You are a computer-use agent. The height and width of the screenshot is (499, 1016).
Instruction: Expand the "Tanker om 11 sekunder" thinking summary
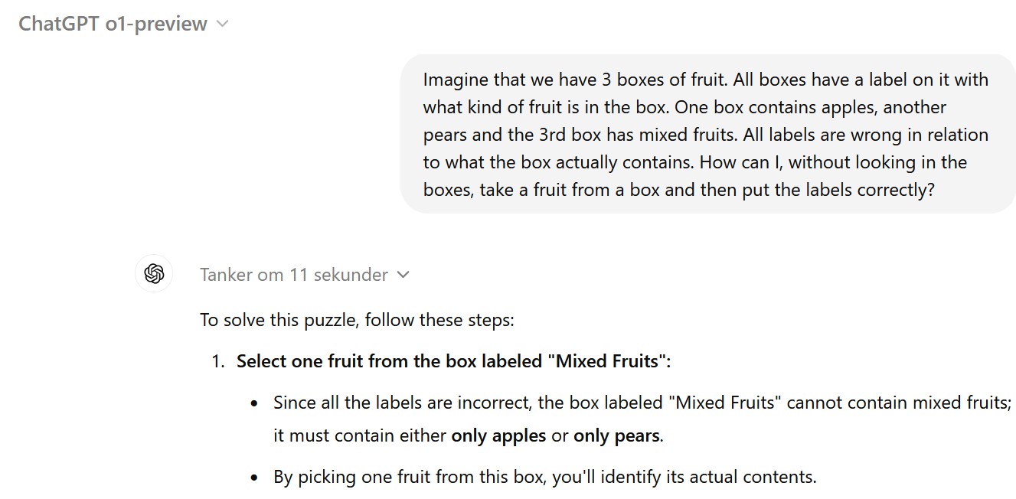(305, 275)
